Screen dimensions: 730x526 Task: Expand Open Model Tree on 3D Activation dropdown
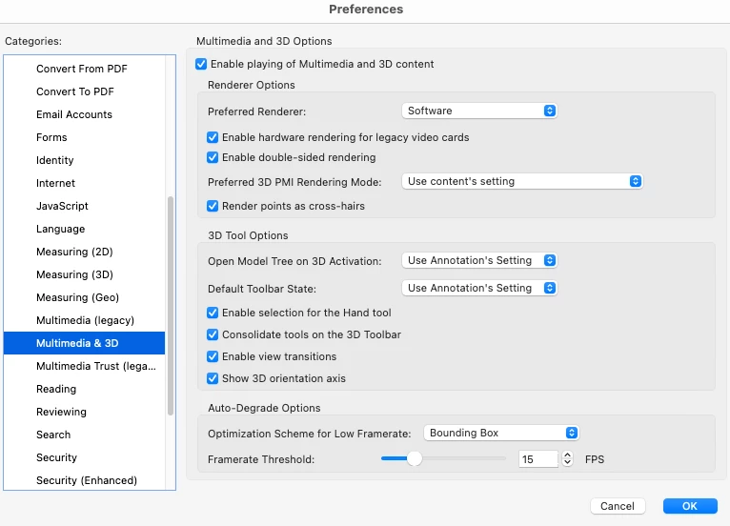pos(479,260)
